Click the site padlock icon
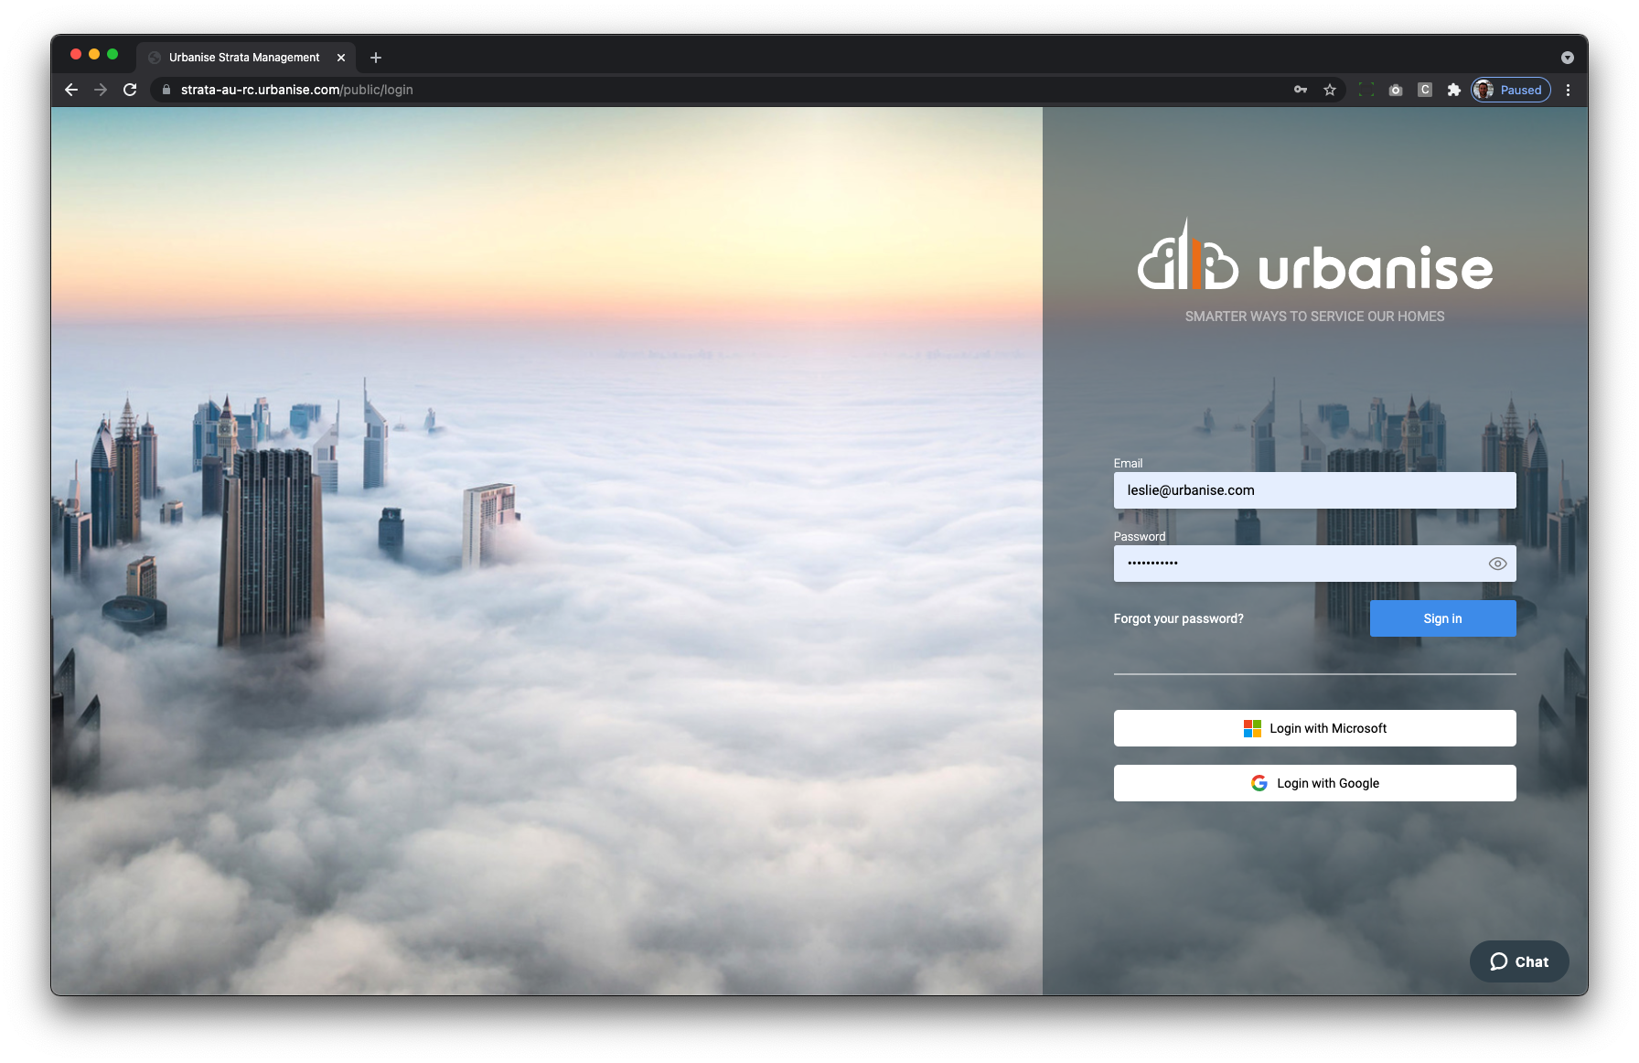This screenshot has width=1639, height=1063. point(166,90)
